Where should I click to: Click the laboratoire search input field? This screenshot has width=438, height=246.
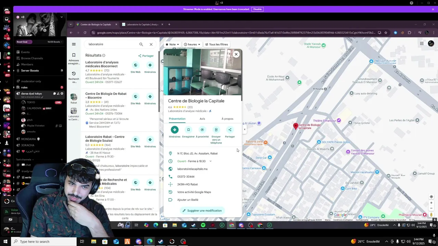[x=111, y=44]
